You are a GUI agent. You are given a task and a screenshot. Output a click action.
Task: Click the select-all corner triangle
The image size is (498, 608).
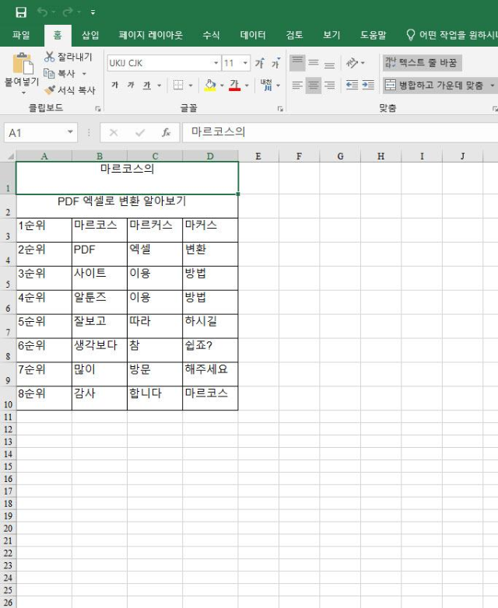click(9, 155)
